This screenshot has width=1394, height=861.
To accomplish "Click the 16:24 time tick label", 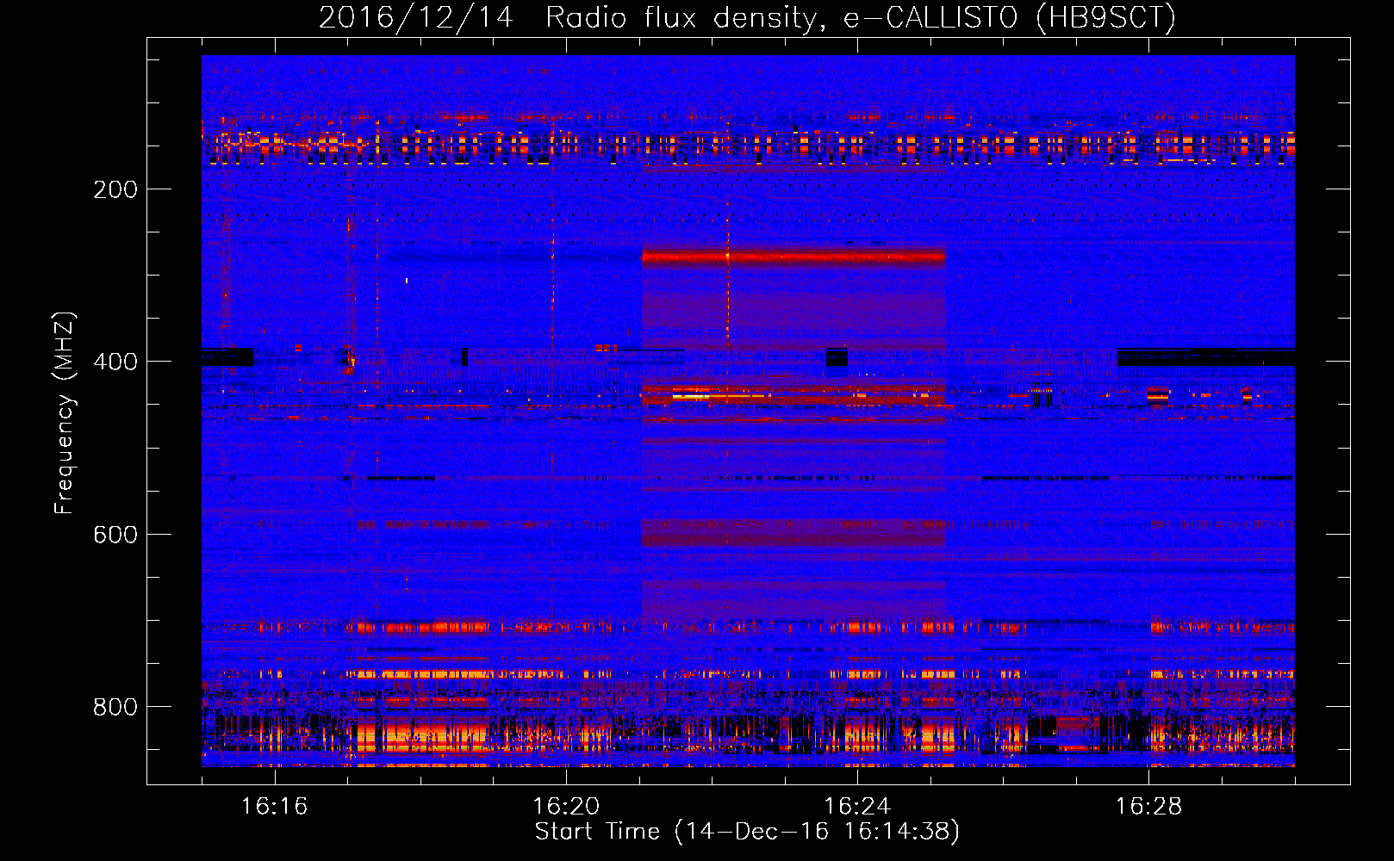I will point(857,807).
